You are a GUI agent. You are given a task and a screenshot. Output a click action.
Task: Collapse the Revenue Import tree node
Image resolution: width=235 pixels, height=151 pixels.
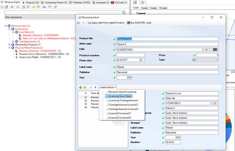coord(5,26)
